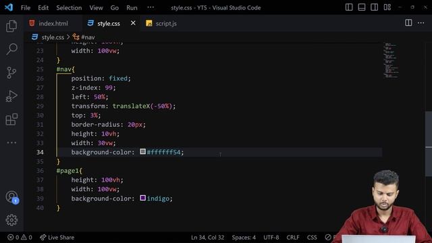Screen dimensions: 432x243
Task: Click line number 25 in gutter
Action: coord(40,69)
